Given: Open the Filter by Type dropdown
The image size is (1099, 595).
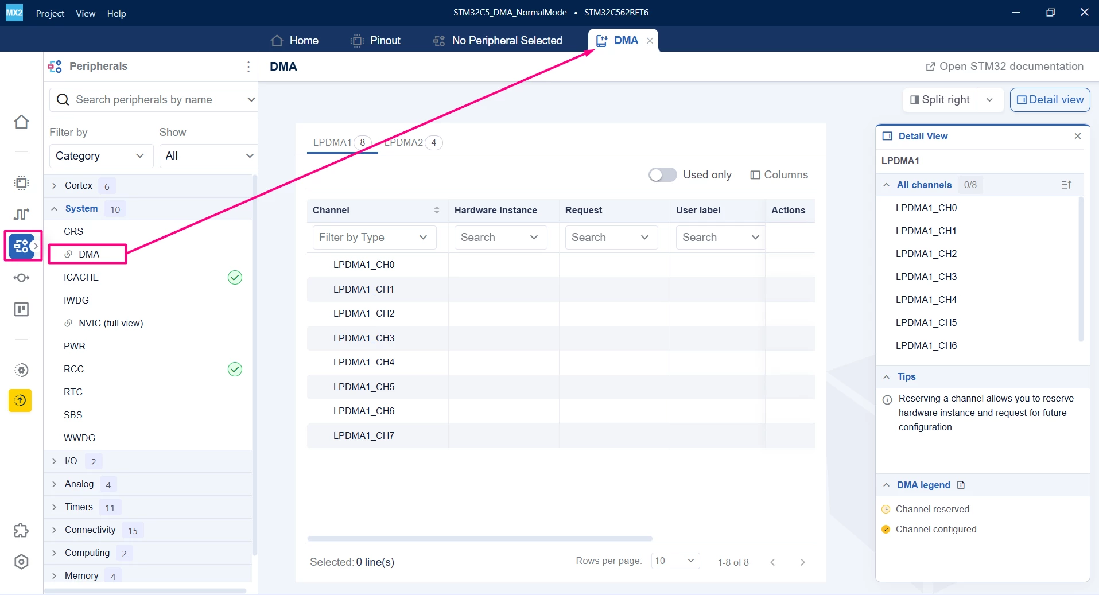Looking at the screenshot, I should click(374, 238).
